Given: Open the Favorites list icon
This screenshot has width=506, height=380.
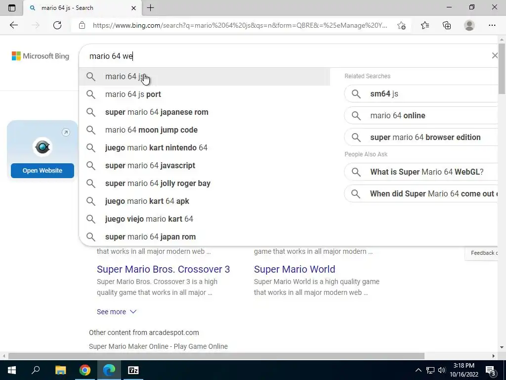Looking at the screenshot, I should (x=425, y=25).
